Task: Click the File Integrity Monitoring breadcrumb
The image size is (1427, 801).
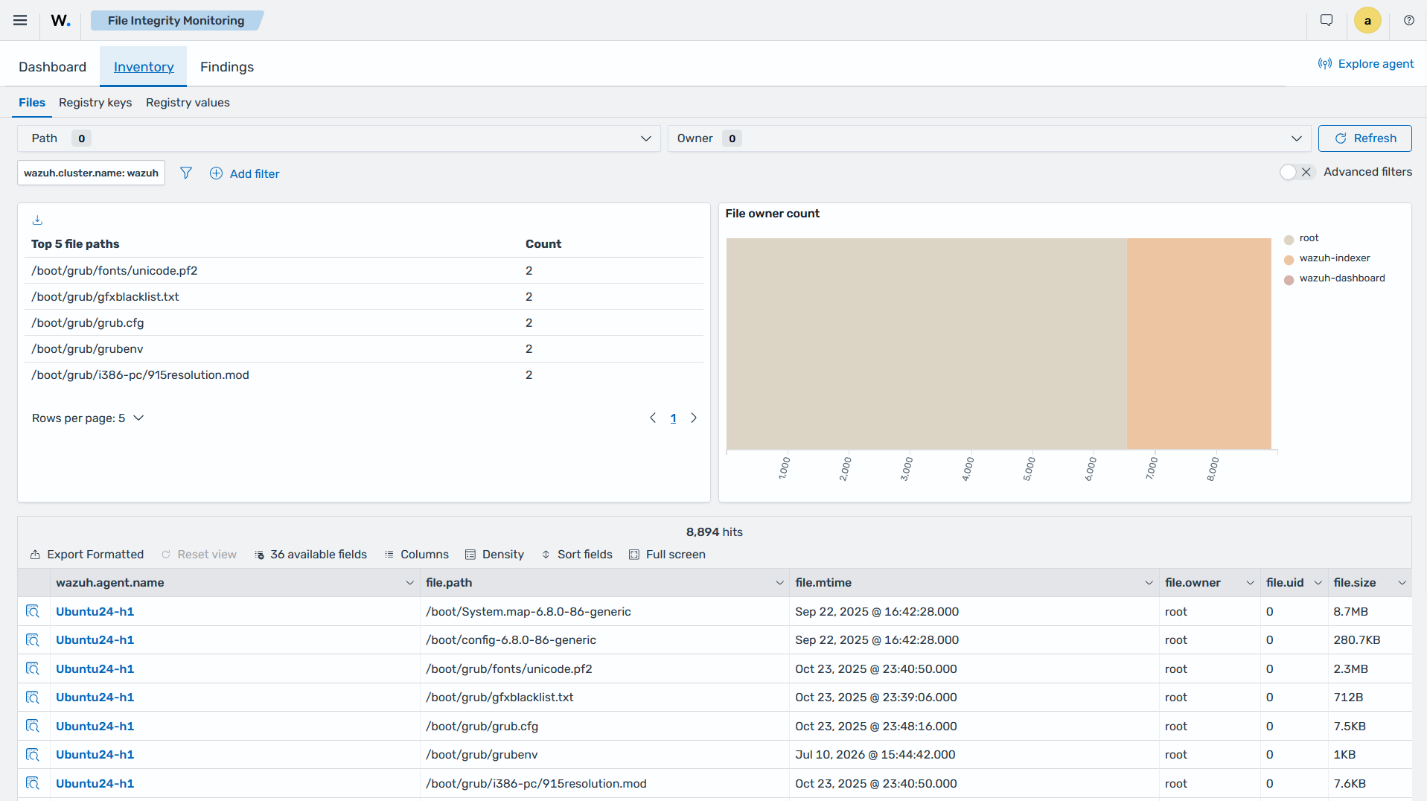Action: click(x=176, y=21)
